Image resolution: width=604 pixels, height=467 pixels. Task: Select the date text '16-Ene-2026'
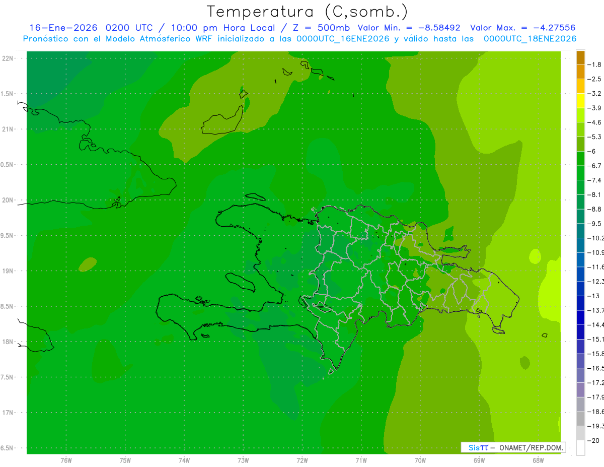point(63,28)
